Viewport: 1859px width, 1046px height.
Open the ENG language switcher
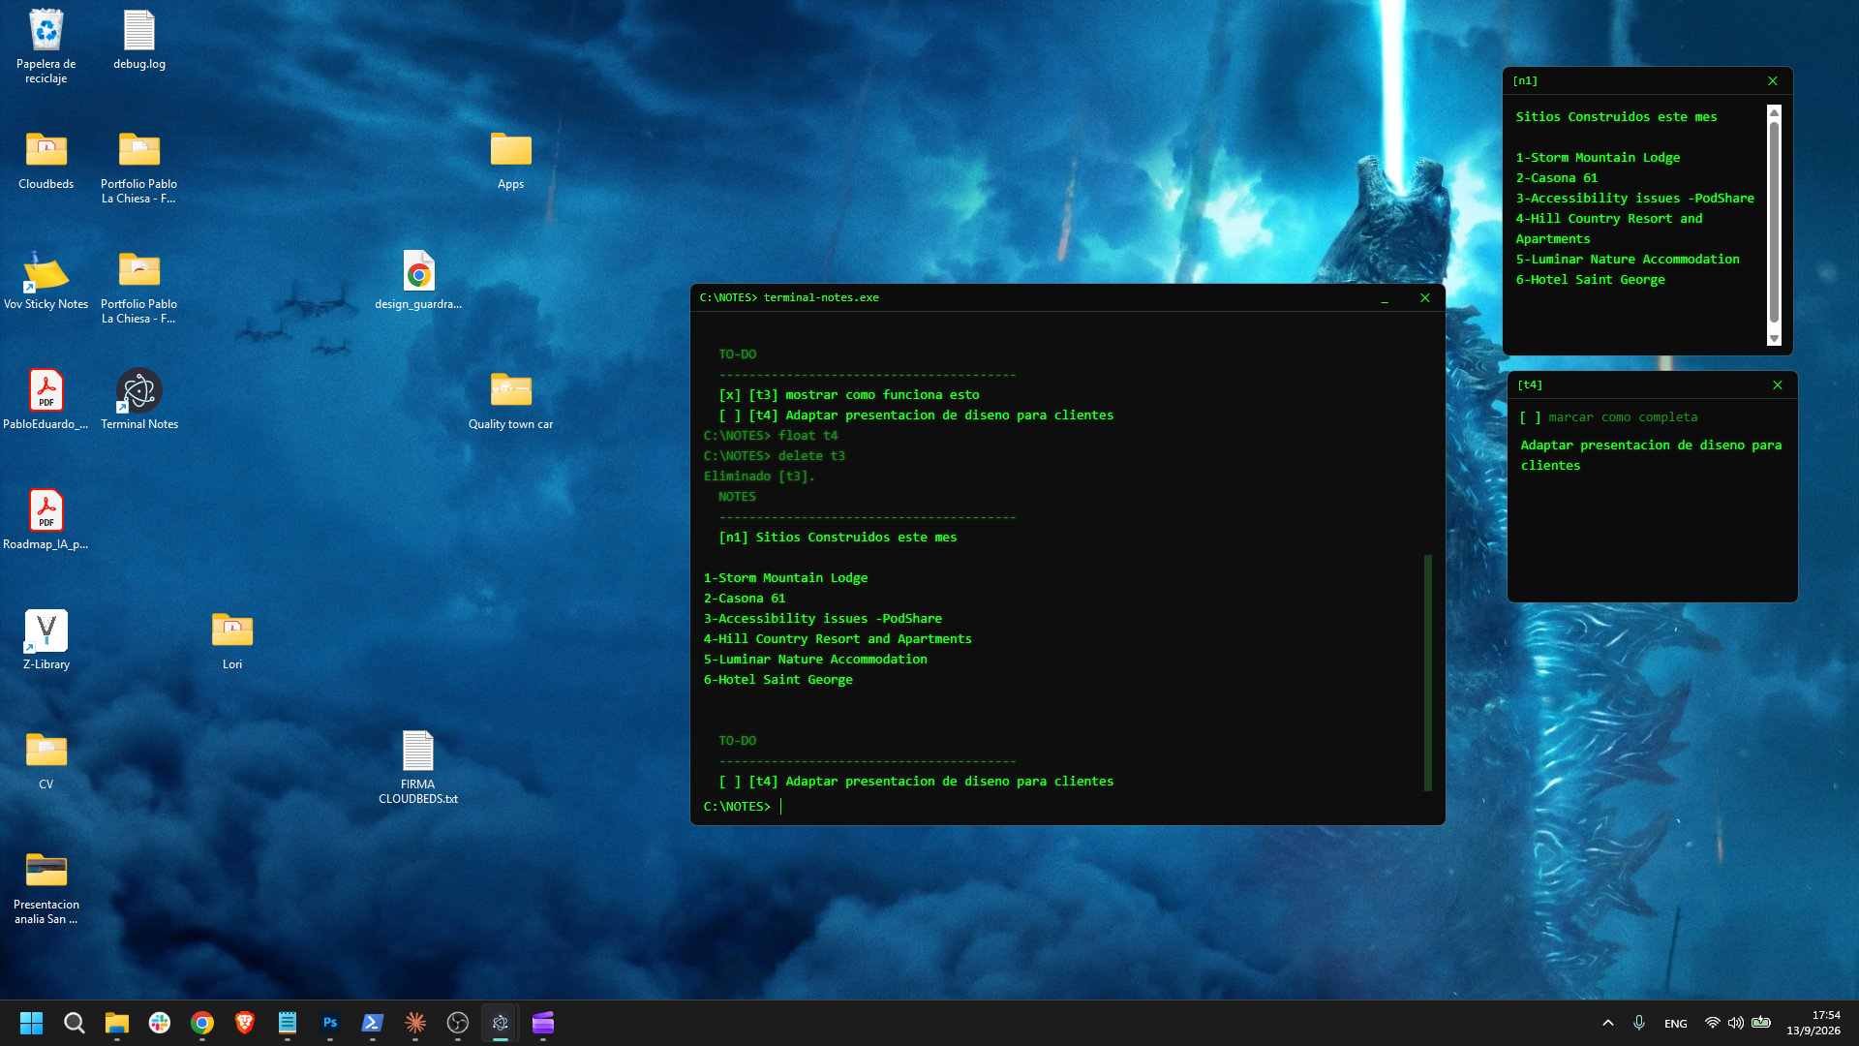(x=1675, y=1024)
